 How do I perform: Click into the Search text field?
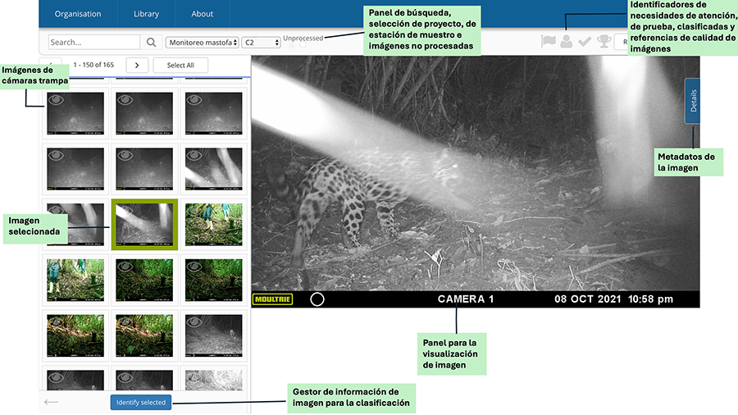pos(93,42)
